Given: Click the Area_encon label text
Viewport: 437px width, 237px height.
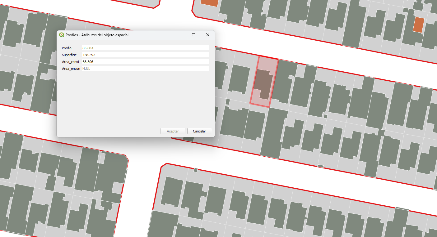Looking at the screenshot, I should click(x=71, y=69).
